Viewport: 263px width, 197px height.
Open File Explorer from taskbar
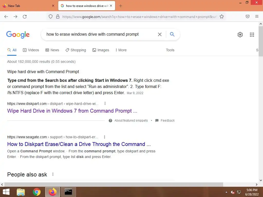click(21, 192)
